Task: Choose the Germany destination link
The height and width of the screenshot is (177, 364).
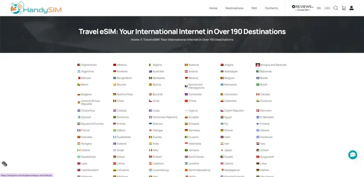Action: pyautogui.click(x=194, y=130)
